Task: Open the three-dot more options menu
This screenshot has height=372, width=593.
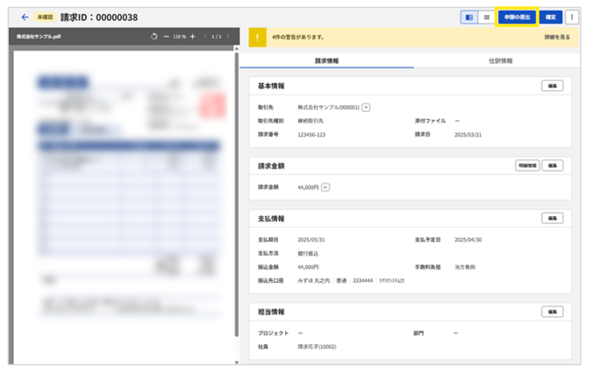Action: 572,17
